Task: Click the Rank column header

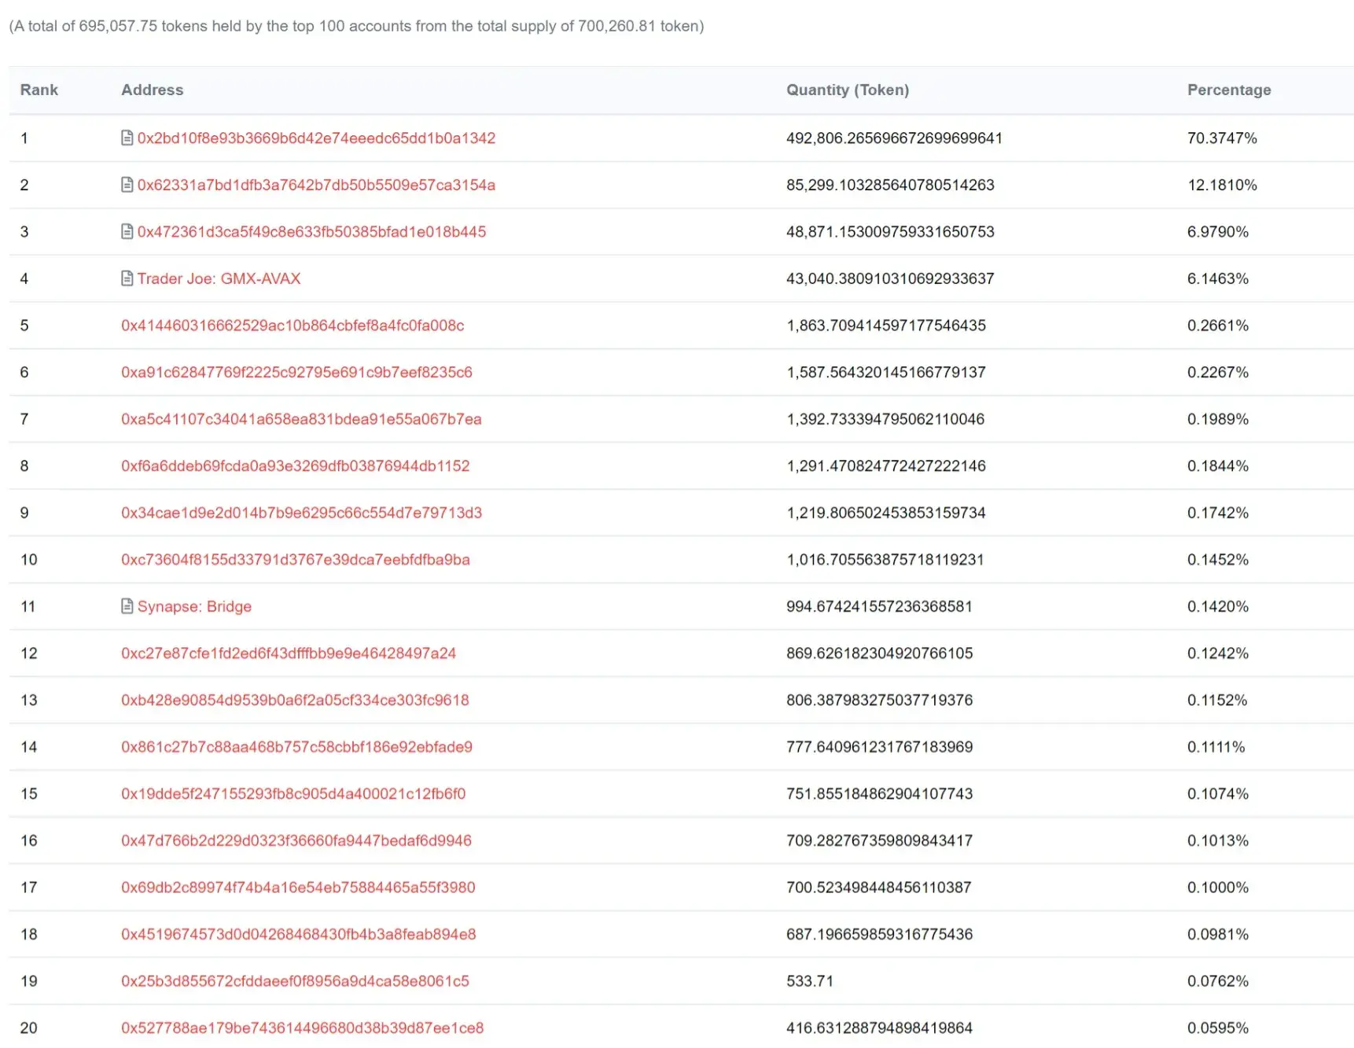Action: [39, 90]
